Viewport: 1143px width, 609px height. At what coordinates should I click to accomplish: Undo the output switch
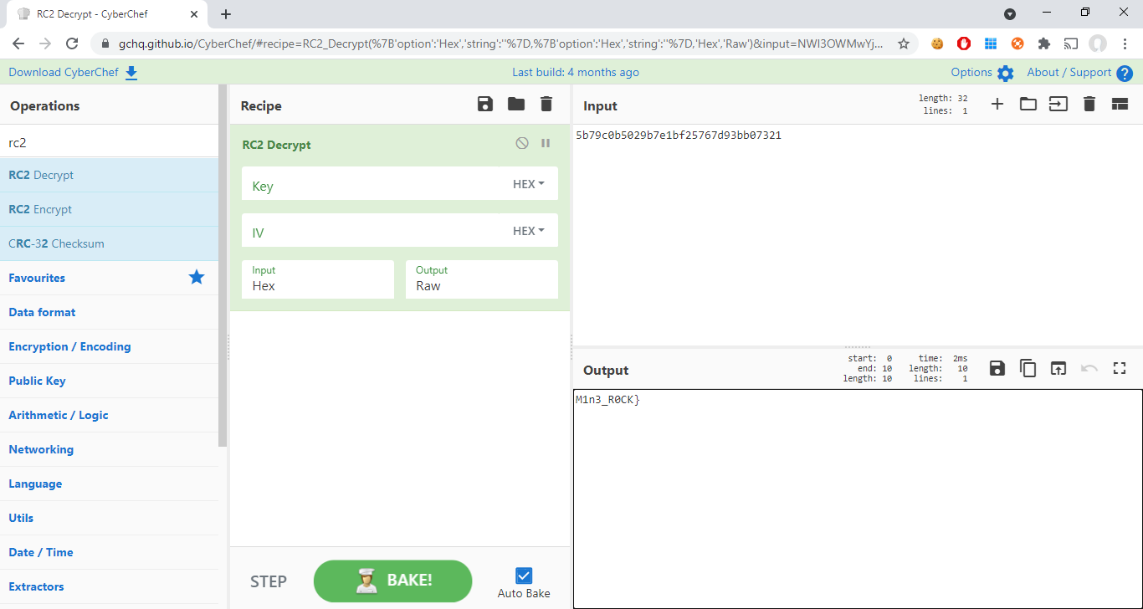pos(1089,368)
